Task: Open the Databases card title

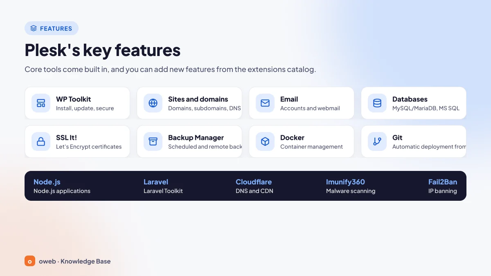Action: [x=410, y=99]
